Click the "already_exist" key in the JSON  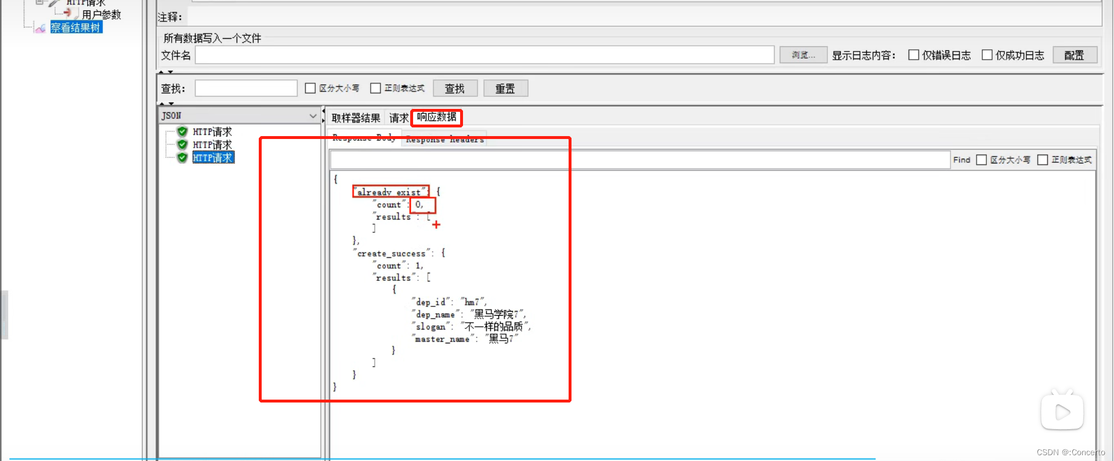tap(390, 192)
